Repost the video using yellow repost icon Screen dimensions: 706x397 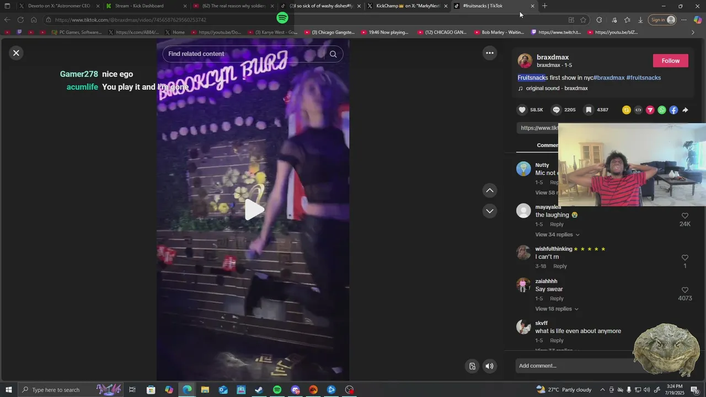626,110
